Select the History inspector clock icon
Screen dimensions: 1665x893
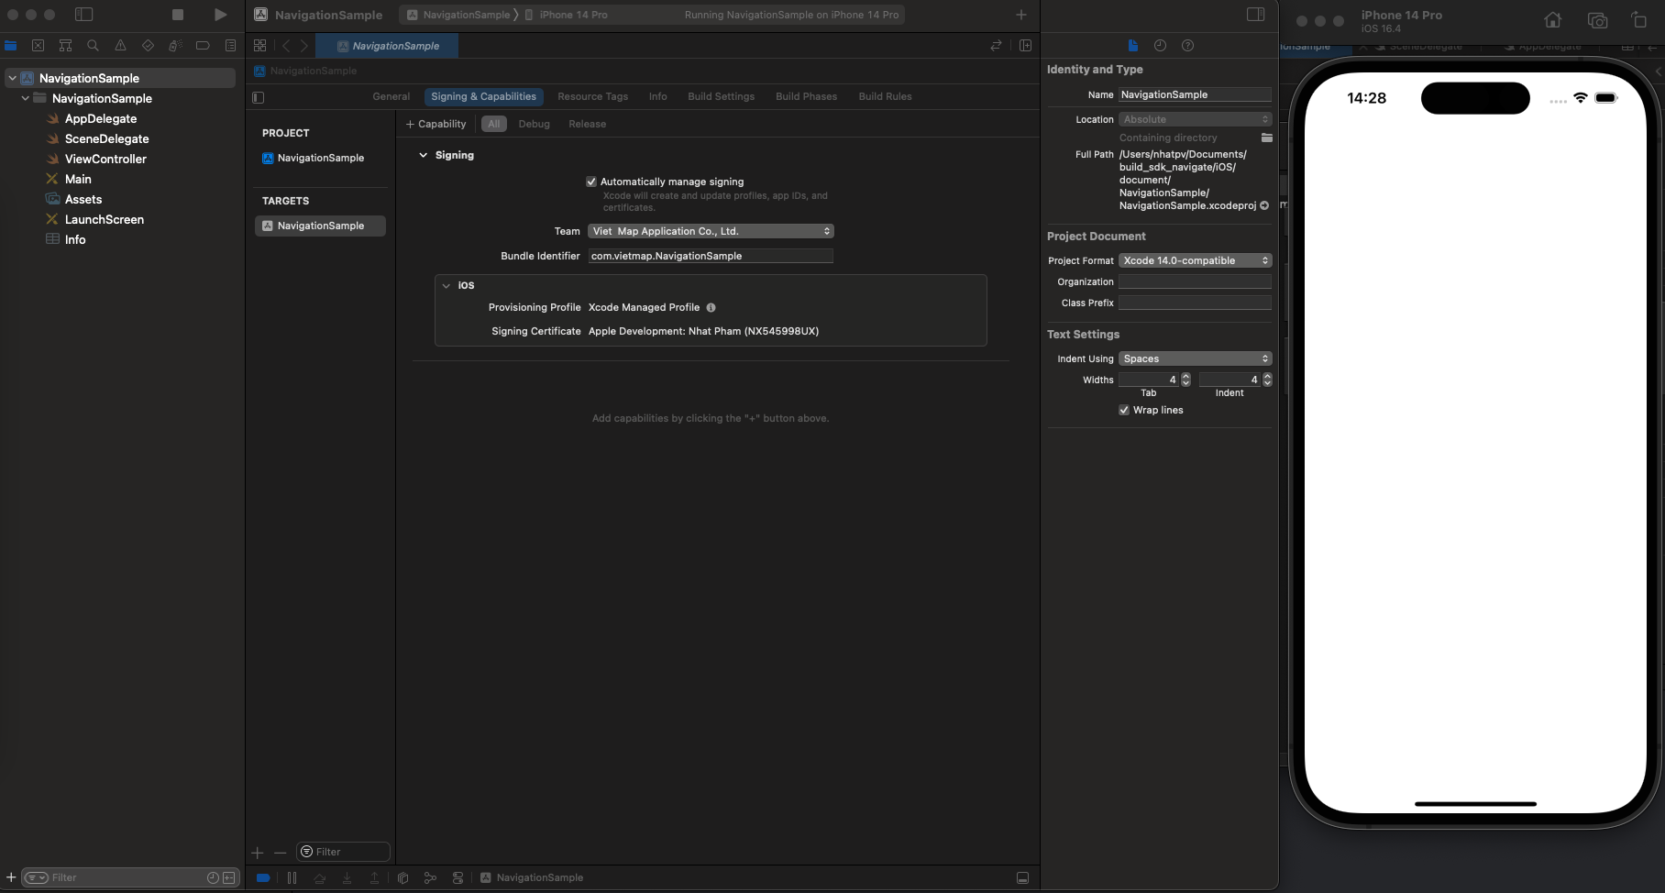[x=1160, y=45]
